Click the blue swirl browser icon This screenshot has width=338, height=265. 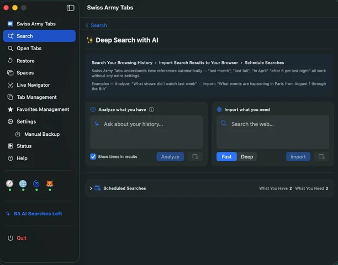[x=36, y=184]
